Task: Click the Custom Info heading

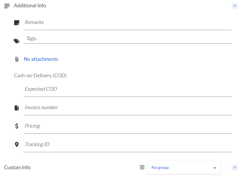Action: (17, 167)
